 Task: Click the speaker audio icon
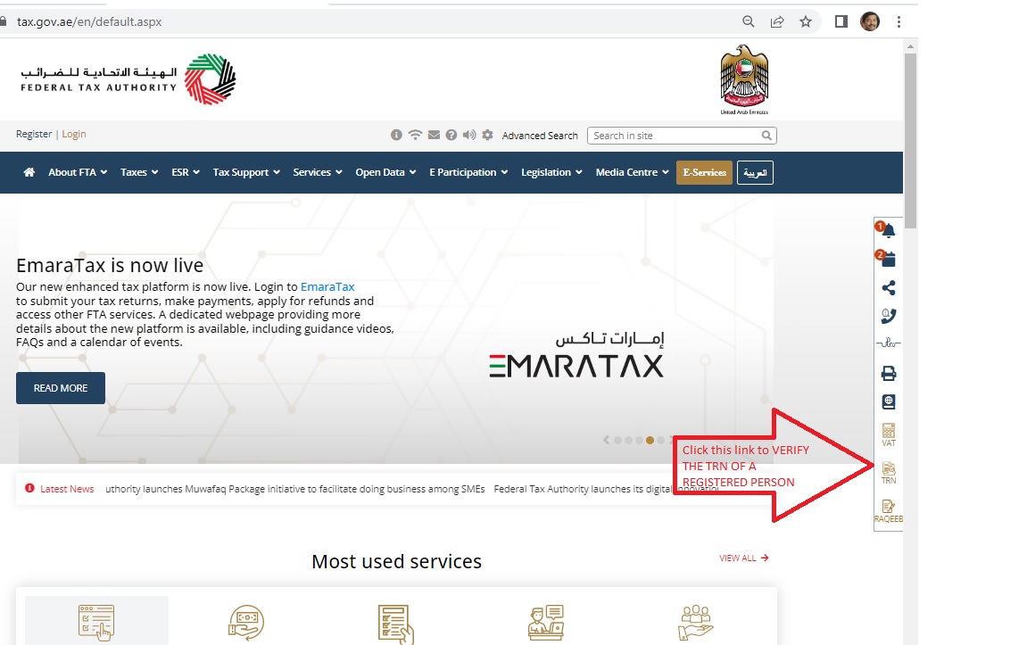(469, 135)
